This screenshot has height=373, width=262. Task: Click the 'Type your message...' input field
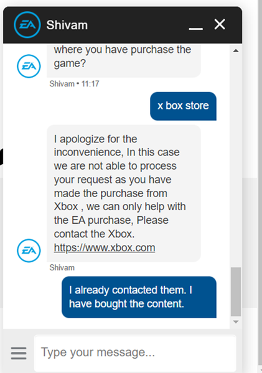pyautogui.click(x=135, y=352)
